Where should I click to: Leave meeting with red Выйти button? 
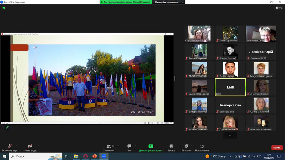(277, 148)
